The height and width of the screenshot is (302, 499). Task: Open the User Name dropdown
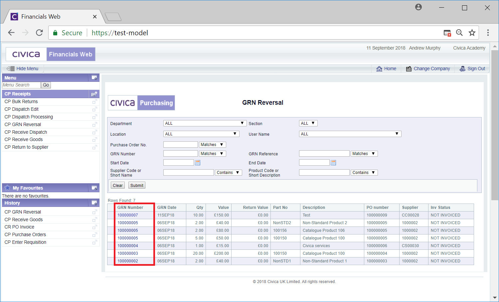click(350, 134)
